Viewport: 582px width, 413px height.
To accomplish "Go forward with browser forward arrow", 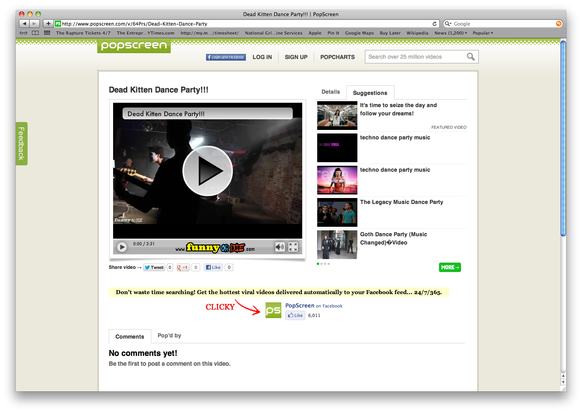I will click(35, 24).
